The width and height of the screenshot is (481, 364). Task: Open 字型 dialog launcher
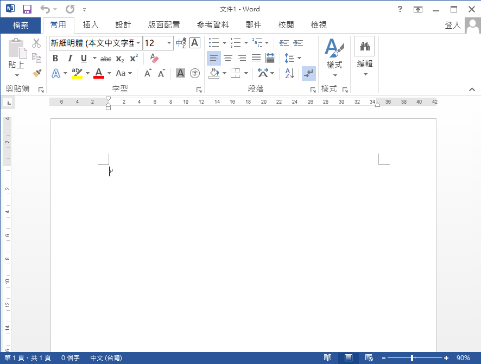pyautogui.click(x=199, y=90)
